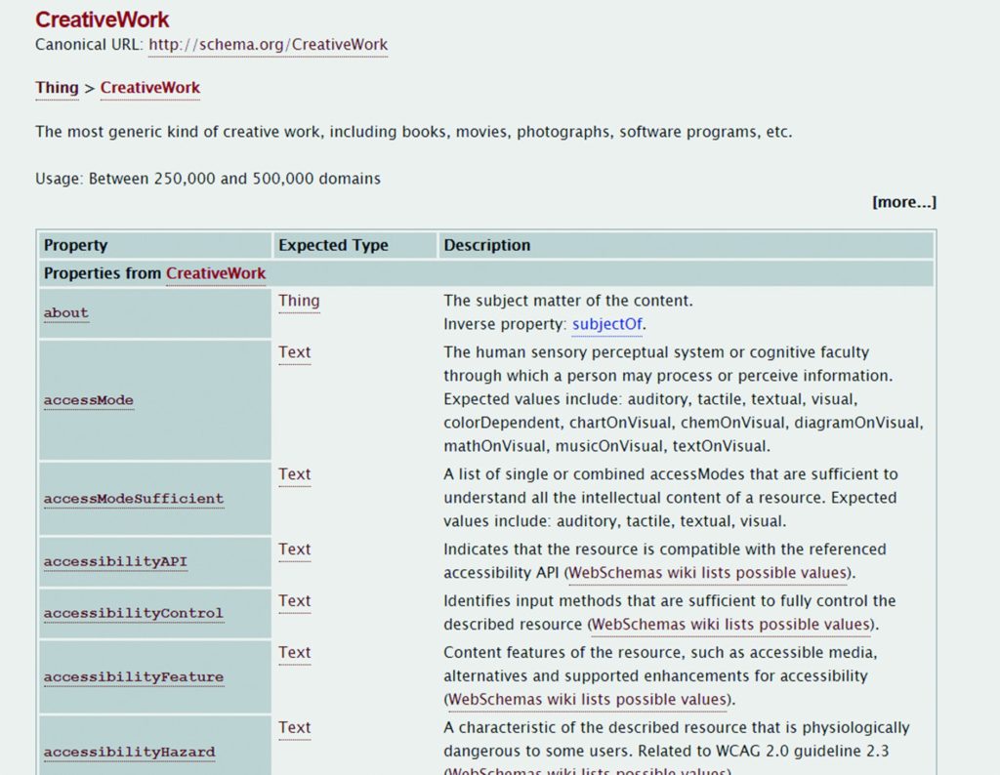The image size is (1000, 775).
Task: Open the canonical URL http://schema.org/CreativeWork link
Action: click(x=268, y=45)
